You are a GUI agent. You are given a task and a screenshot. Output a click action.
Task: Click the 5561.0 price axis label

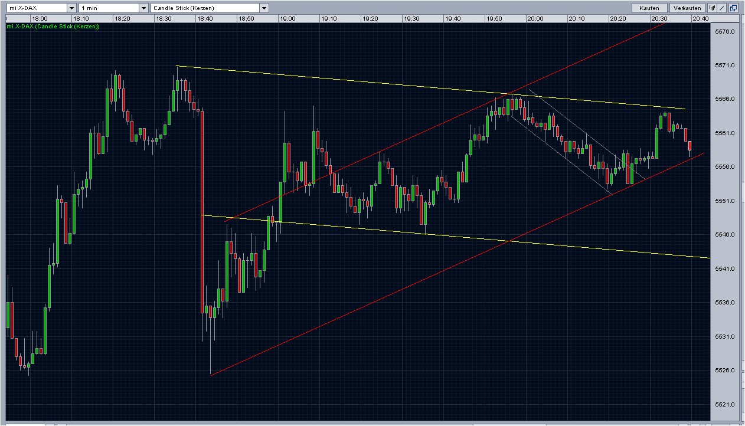(x=725, y=133)
